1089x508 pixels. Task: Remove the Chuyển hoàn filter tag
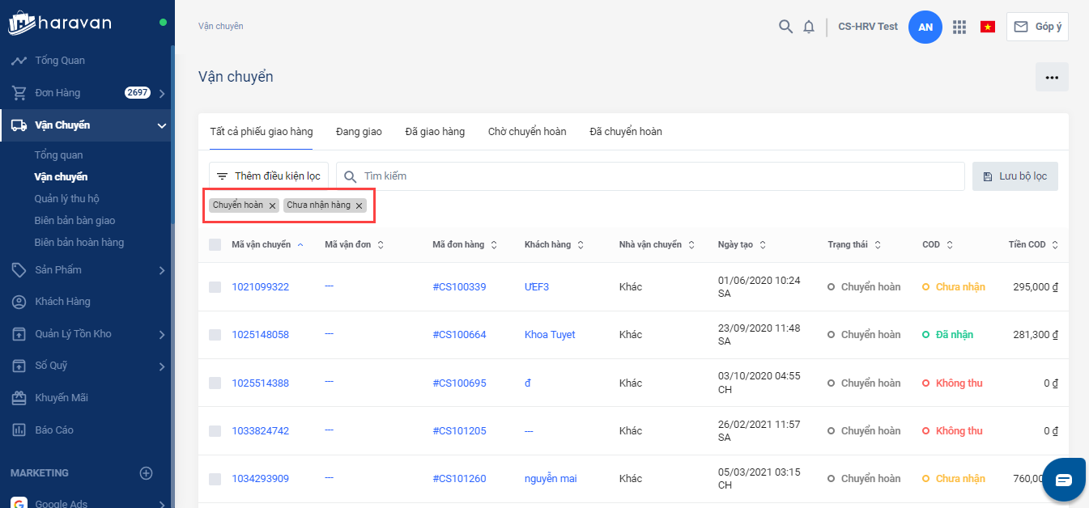tap(273, 205)
